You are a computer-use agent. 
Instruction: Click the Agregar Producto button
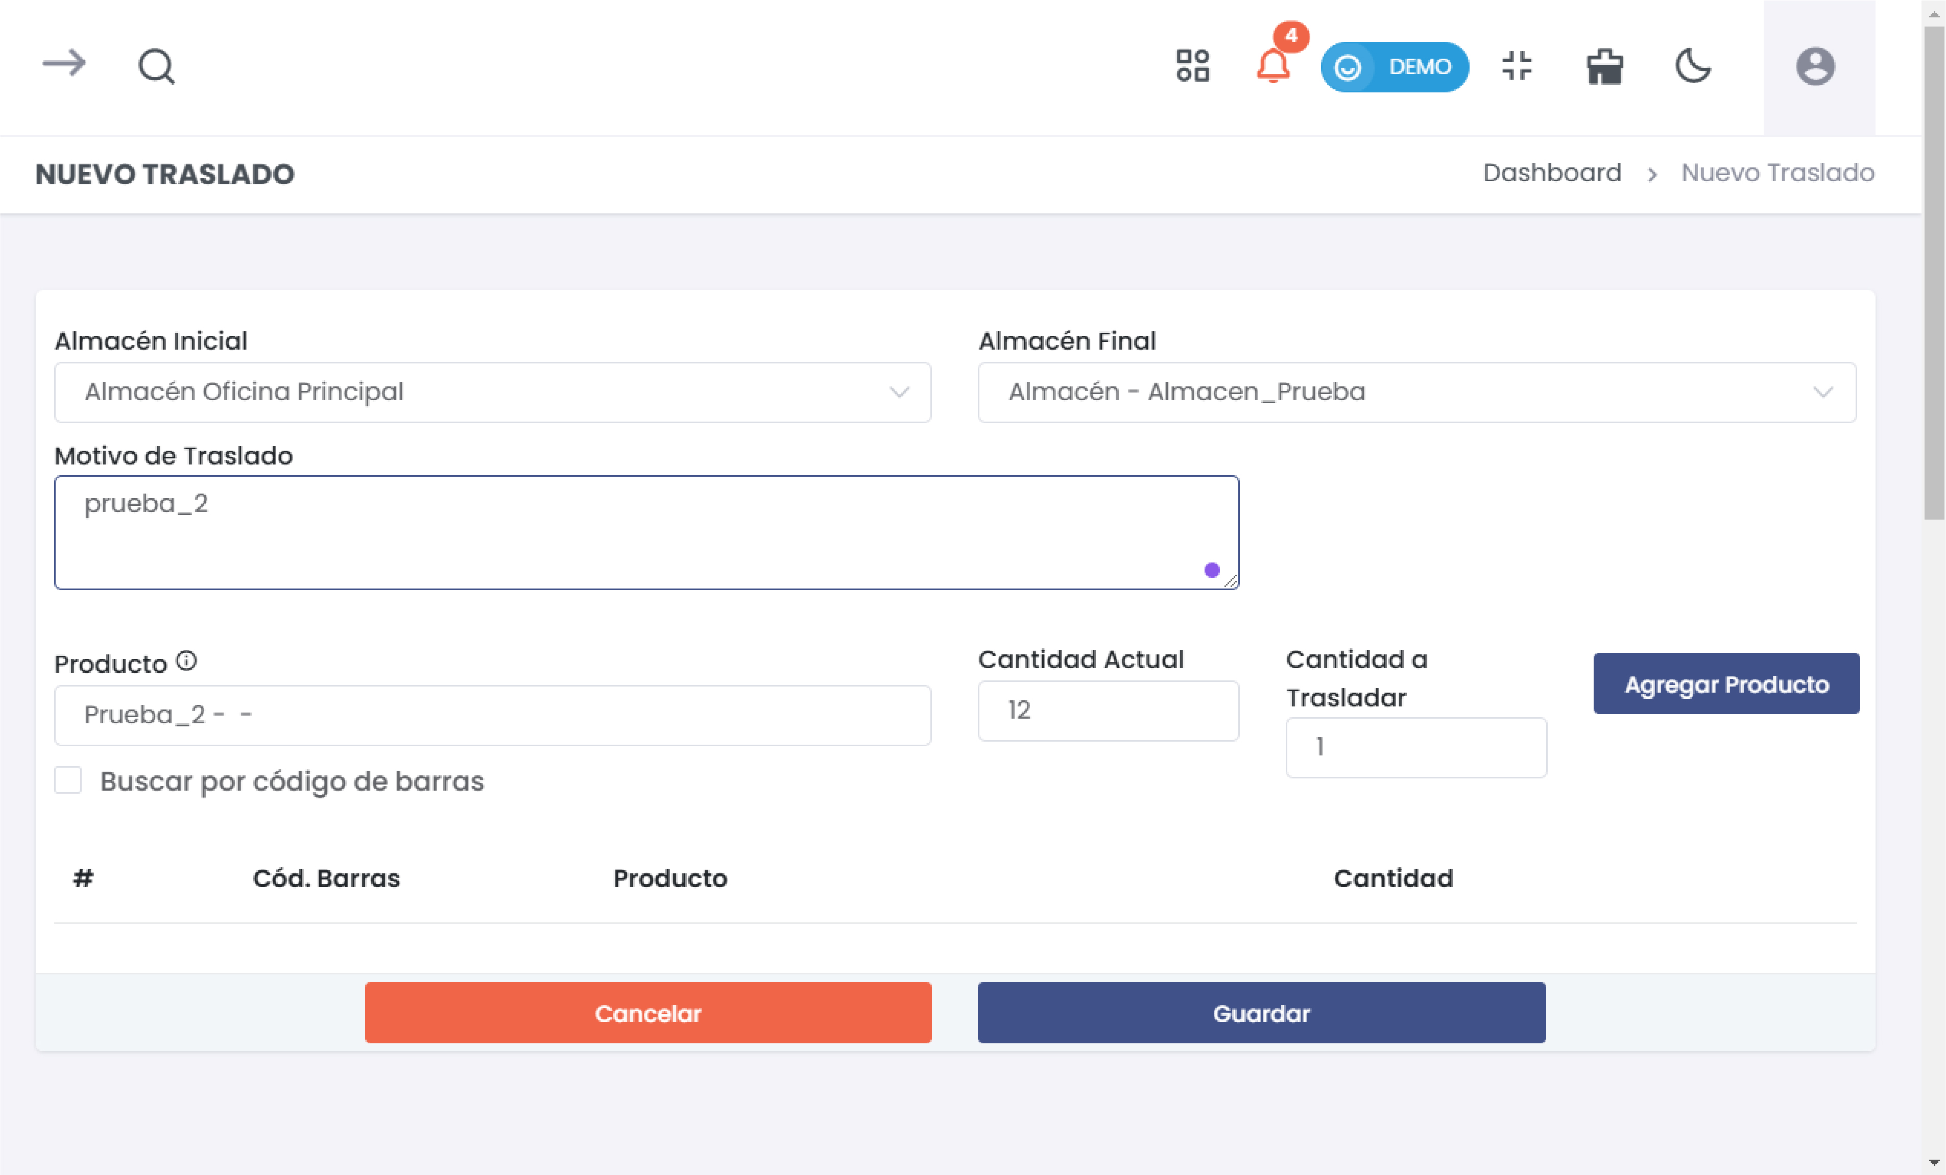pyautogui.click(x=1726, y=684)
